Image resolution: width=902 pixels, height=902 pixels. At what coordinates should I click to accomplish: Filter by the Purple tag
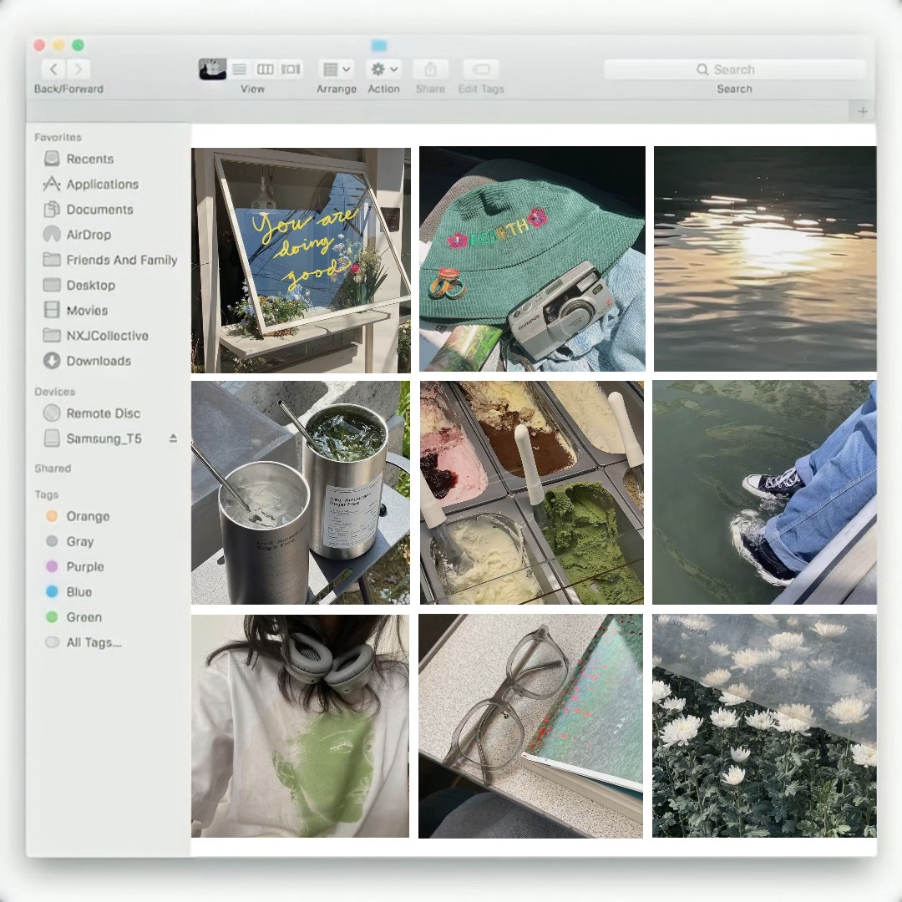pos(84,567)
